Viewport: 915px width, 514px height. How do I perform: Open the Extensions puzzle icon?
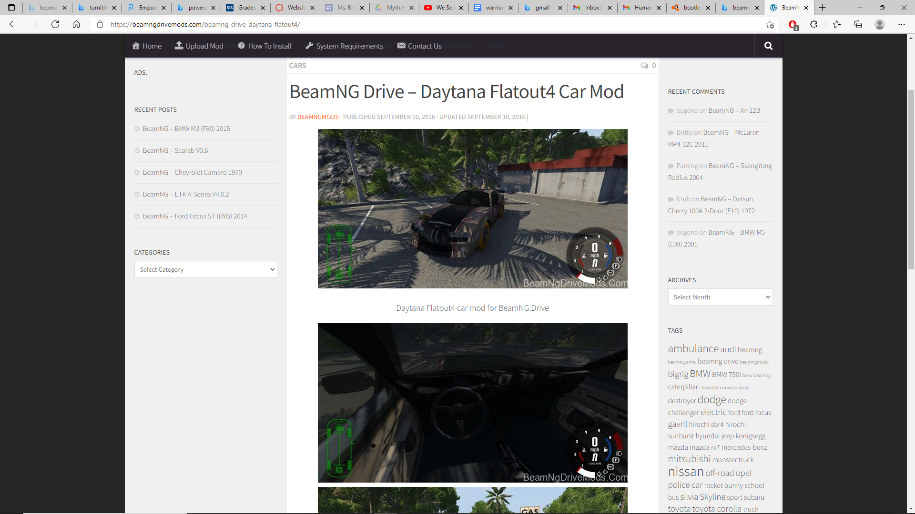point(814,24)
